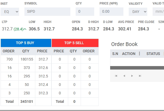The height and width of the screenshot is (111, 164).
Task: Click buy quantity 180155 cell
Action: [27, 59]
